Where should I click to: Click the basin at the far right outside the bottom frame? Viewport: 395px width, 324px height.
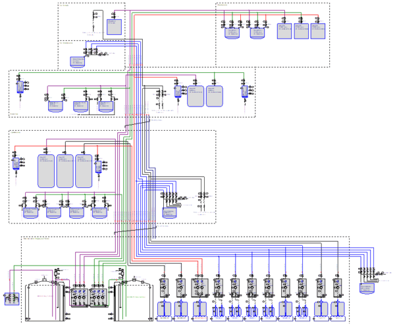[367, 289]
